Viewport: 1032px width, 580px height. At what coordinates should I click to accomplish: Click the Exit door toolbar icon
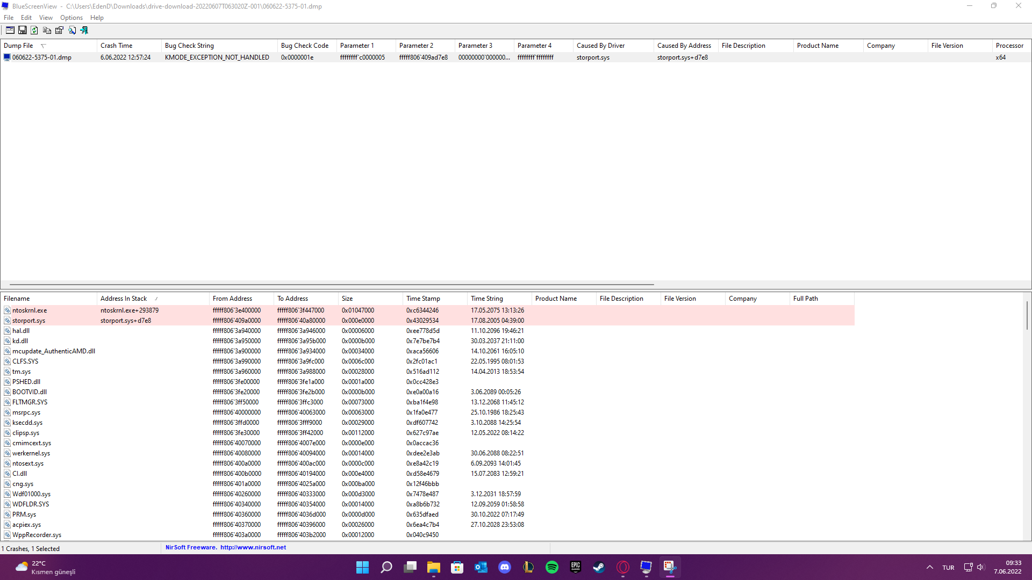(x=84, y=30)
